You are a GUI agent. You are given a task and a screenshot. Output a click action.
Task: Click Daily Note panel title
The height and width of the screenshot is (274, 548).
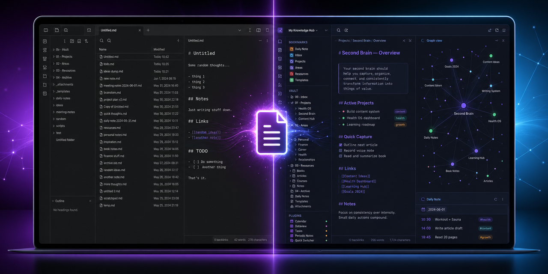(x=434, y=199)
